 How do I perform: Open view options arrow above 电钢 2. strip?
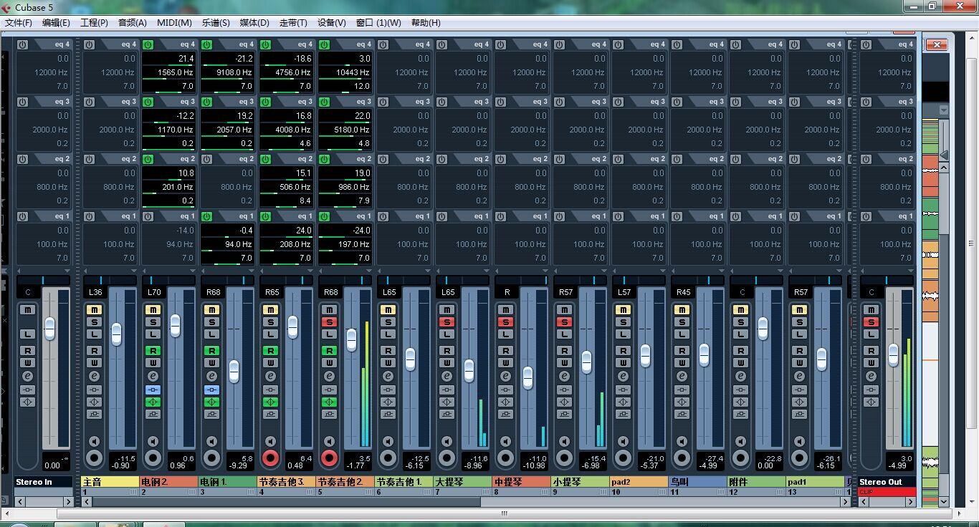click(x=193, y=271)
